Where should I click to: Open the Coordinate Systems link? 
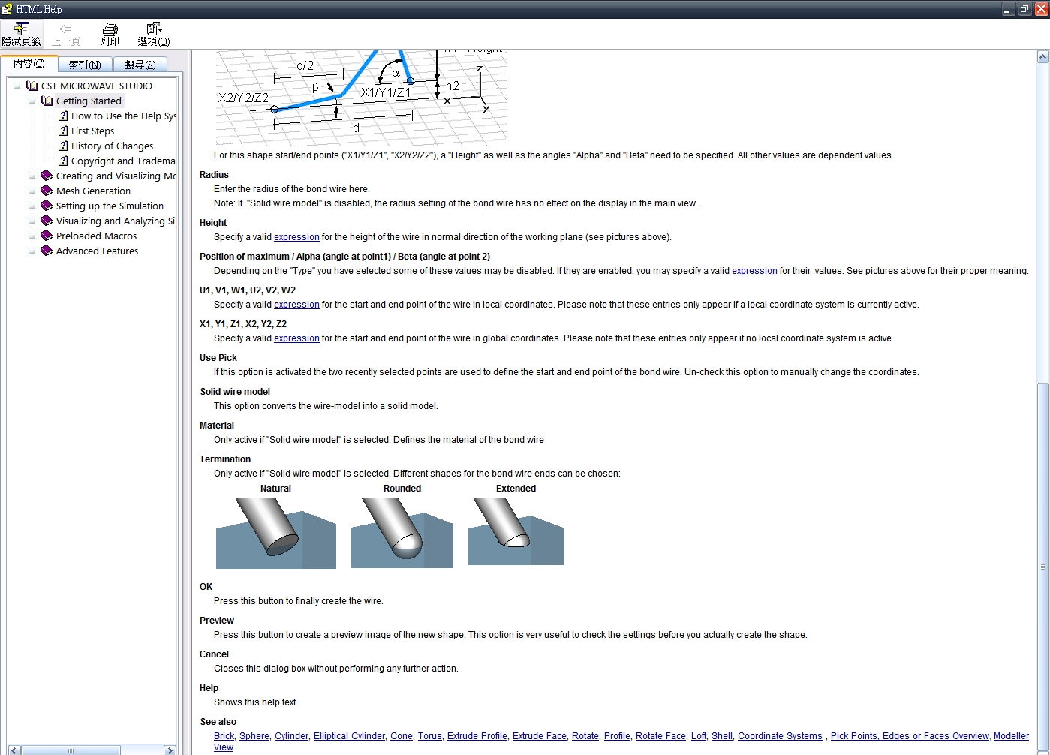(780, 736)
